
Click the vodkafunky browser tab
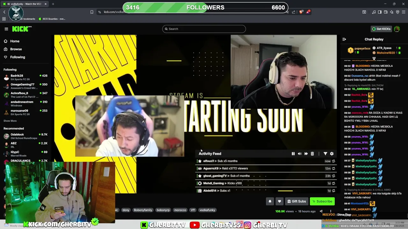click(x=25, y=4)
